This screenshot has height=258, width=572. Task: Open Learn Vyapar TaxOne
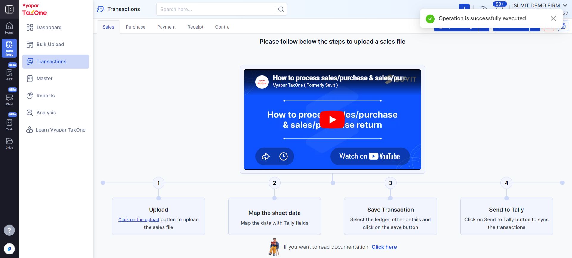pos(56,130)
